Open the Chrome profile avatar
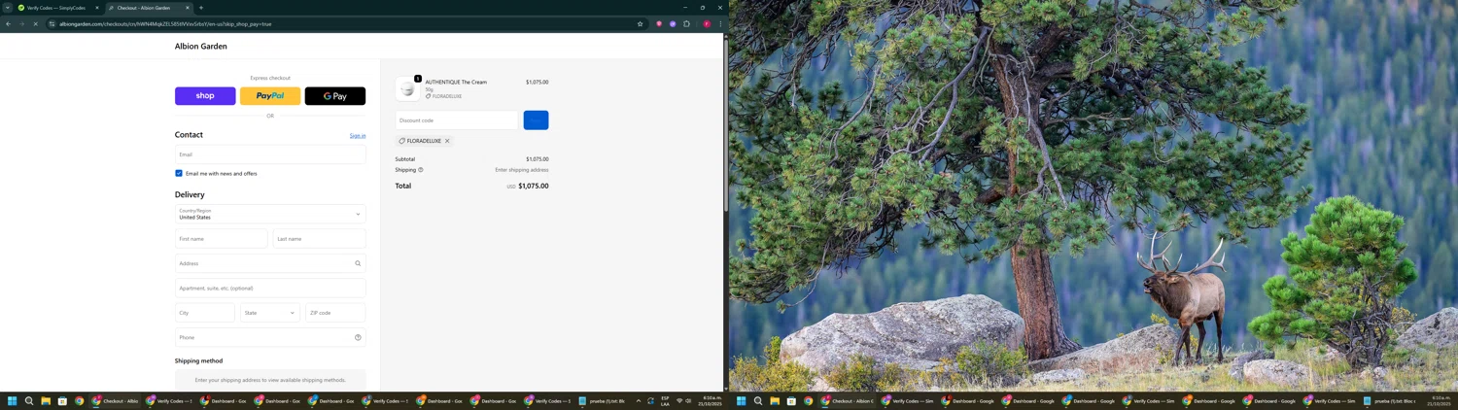Screen dimensions: 1458x410 pos(707,24)
